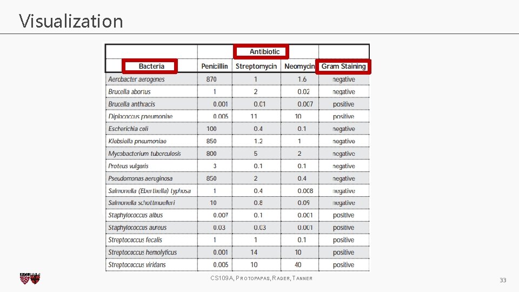Select Penicillin value 3 for Proteus vulgaris
The image size is (519, 292).
coord(215,166)
